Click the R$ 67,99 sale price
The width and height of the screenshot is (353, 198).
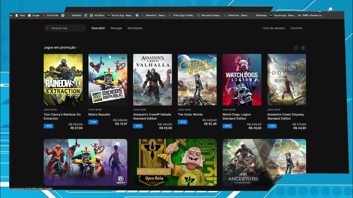point(76,128)
